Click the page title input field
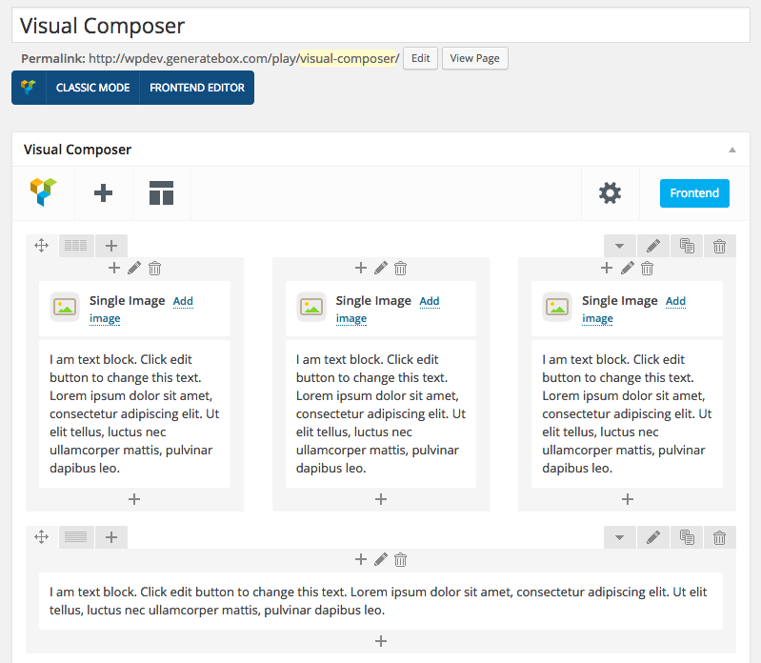 click(381, 26)
